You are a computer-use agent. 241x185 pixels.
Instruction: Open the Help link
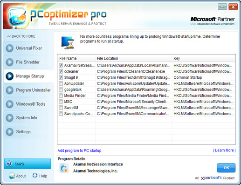pyautogui.click(x=40, y=176)
